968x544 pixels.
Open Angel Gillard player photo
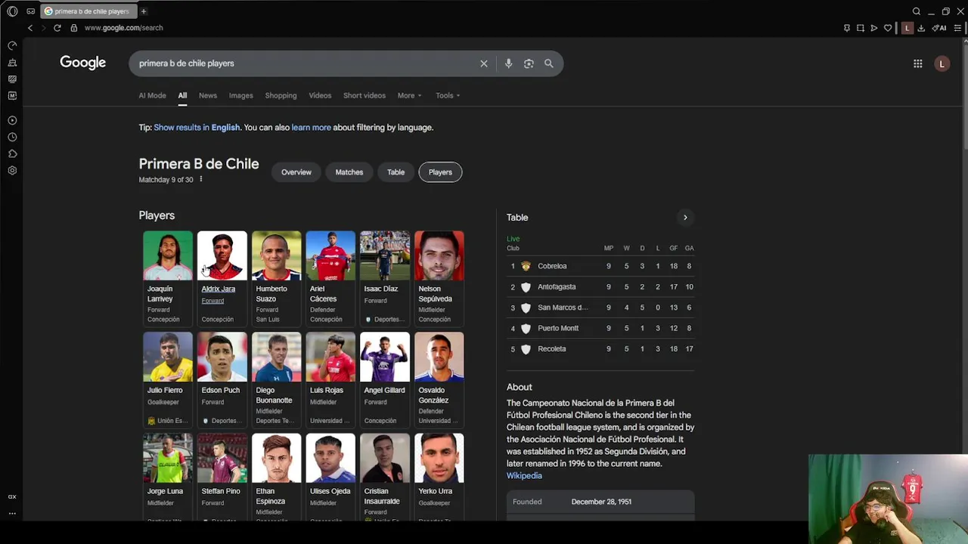385,357
